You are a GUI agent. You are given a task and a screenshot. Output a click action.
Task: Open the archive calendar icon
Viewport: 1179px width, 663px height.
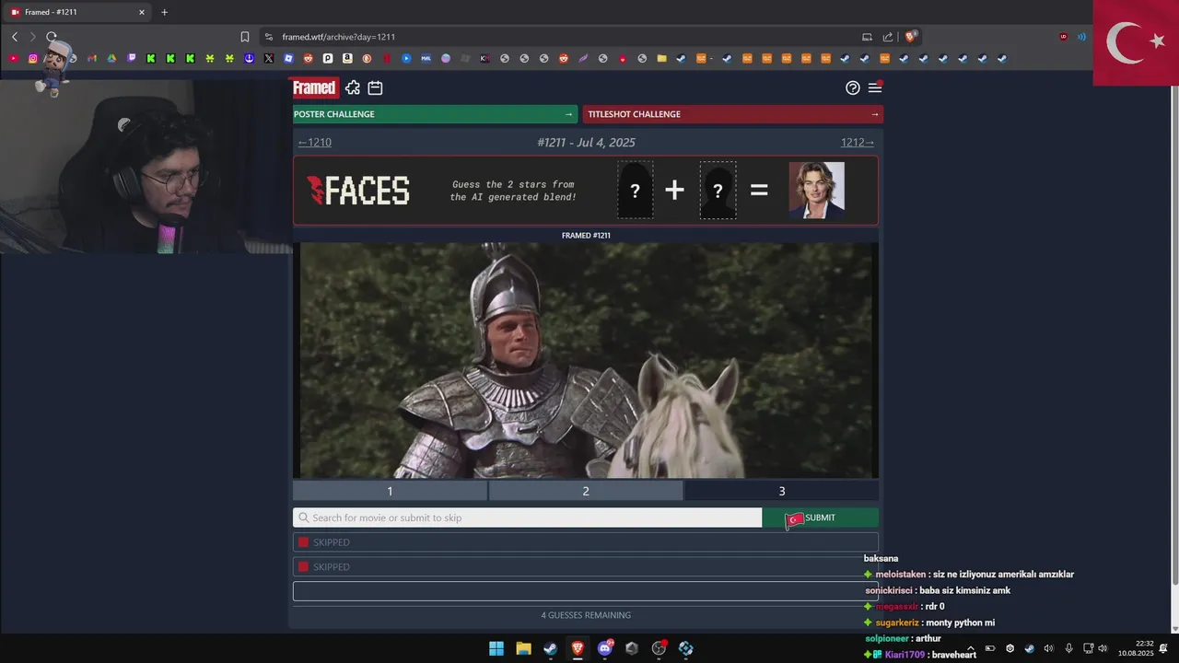tap(375, 88)
